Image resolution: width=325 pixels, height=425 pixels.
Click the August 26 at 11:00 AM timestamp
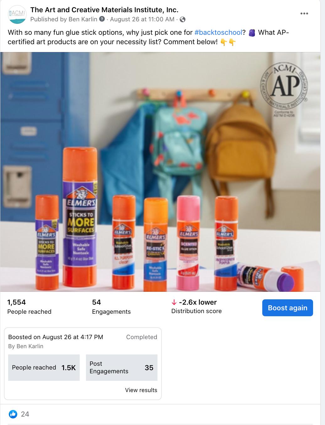142,19
